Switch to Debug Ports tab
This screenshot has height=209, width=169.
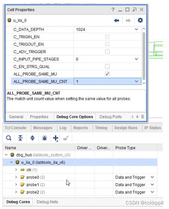click(x=111, y=117)
